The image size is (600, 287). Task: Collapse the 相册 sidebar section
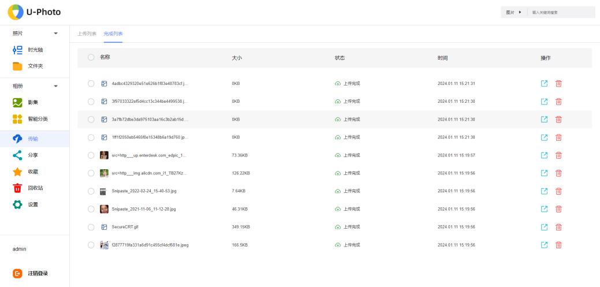click(56, 86)
